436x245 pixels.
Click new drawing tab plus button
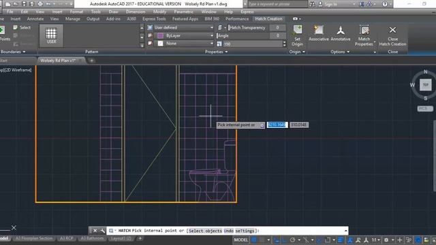(x=91, y=61)
